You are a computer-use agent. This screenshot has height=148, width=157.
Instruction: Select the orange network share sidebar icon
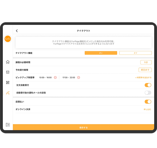click(8, 93)
